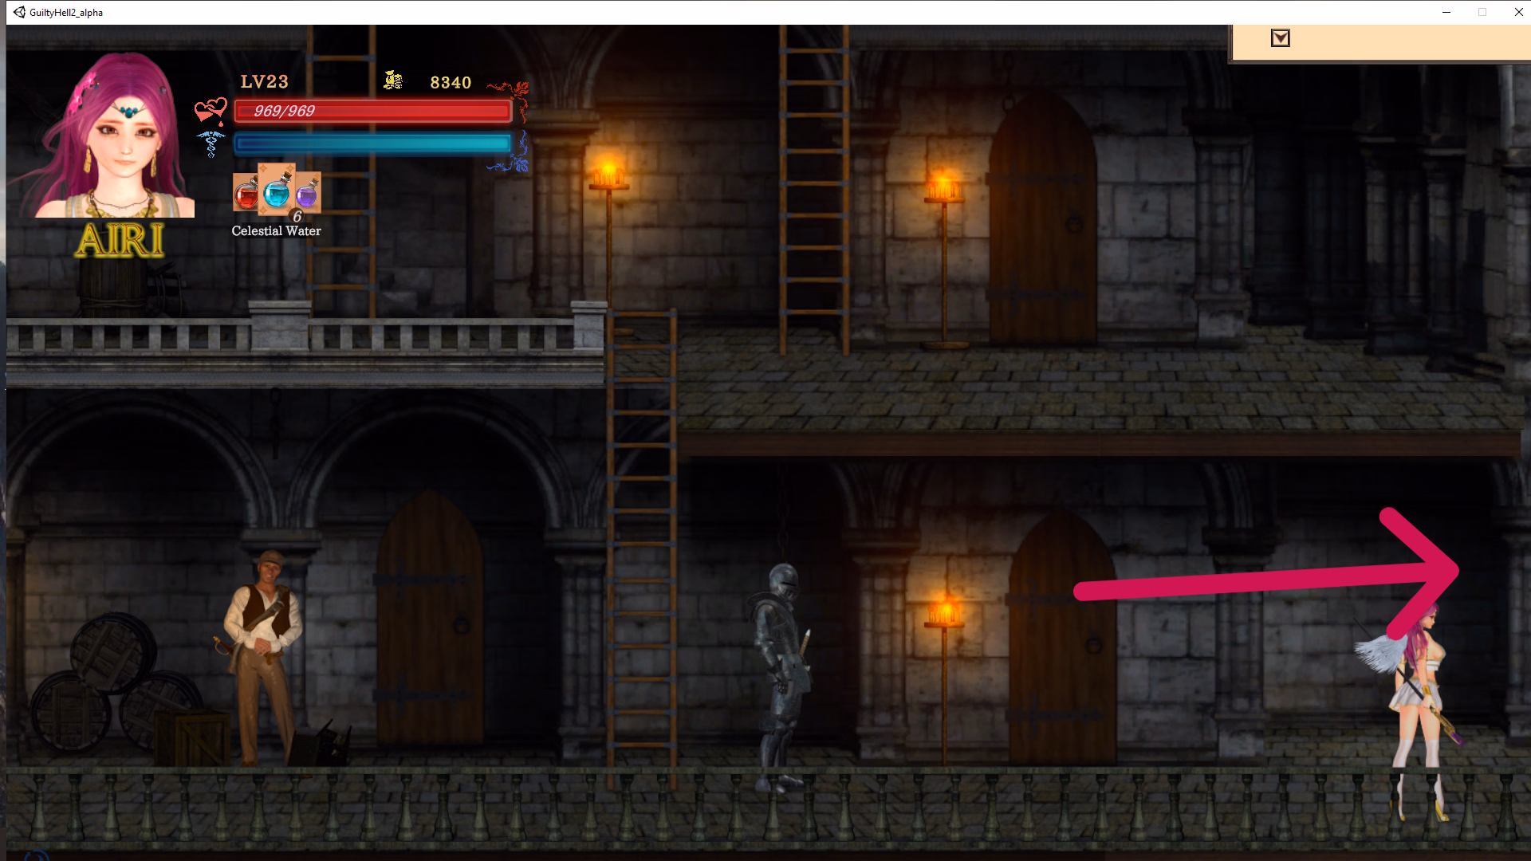Click the Celestial Water item label

276,231
